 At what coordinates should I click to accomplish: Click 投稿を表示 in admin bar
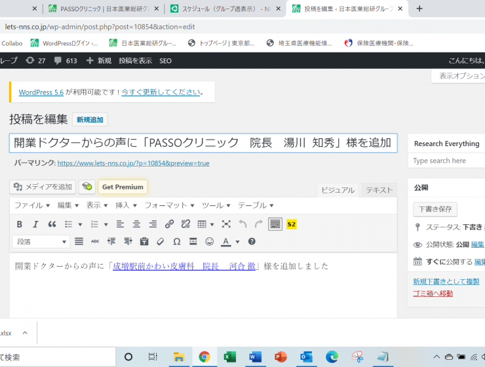tap(135, 60)
